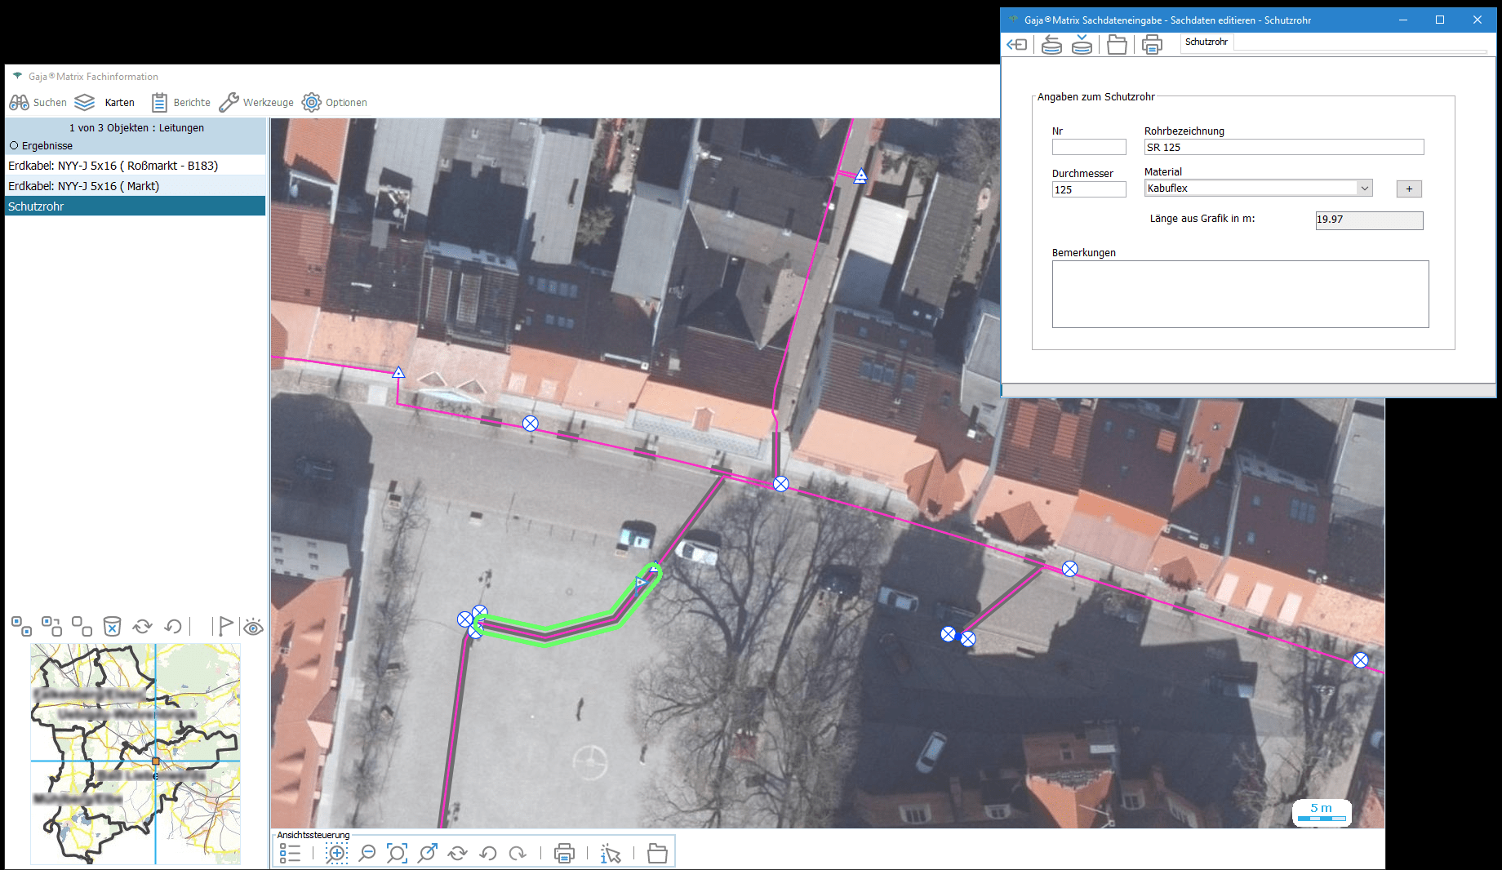Toggle the eye visibility icon
This screenshot has width=1502, height=870.
tap(253, 627)
